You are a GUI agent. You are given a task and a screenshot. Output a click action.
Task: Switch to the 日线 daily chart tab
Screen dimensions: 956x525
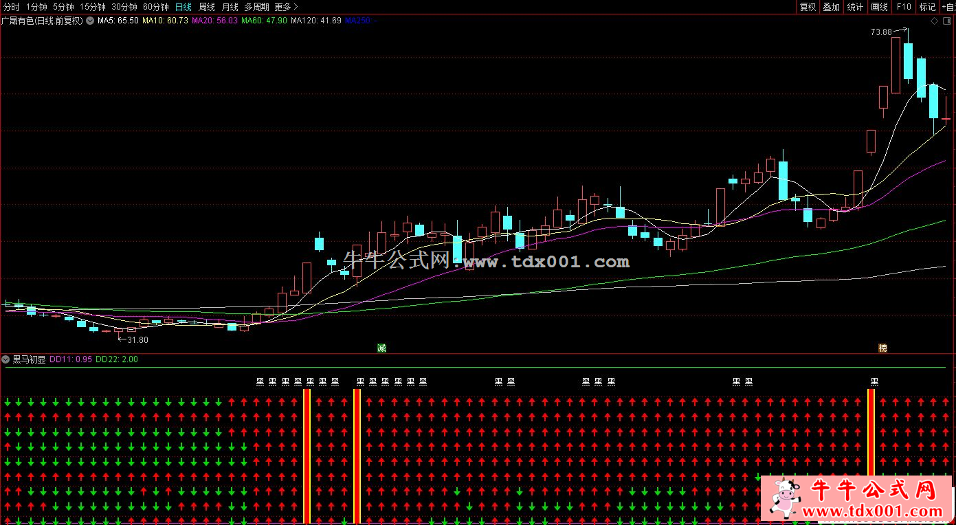[183, 7]
